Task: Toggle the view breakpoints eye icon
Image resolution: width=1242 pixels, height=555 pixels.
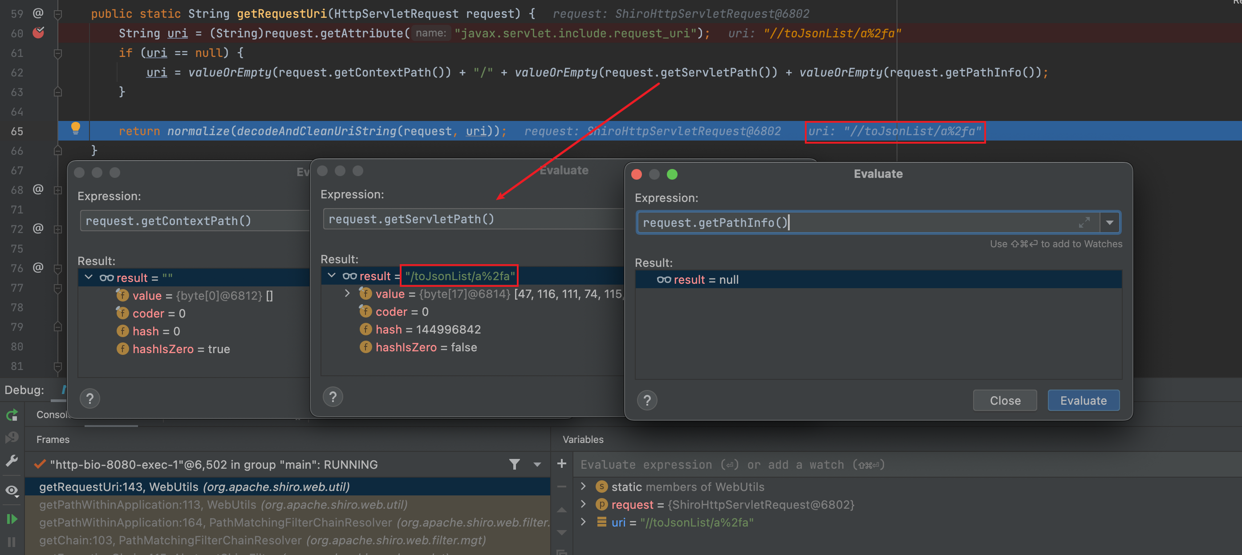Action: tap(12, 491)
